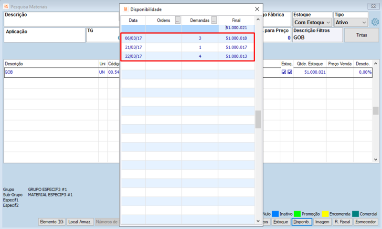
Task: Click the Qtde. Estoque column header
Action: [x=309, y=64]
